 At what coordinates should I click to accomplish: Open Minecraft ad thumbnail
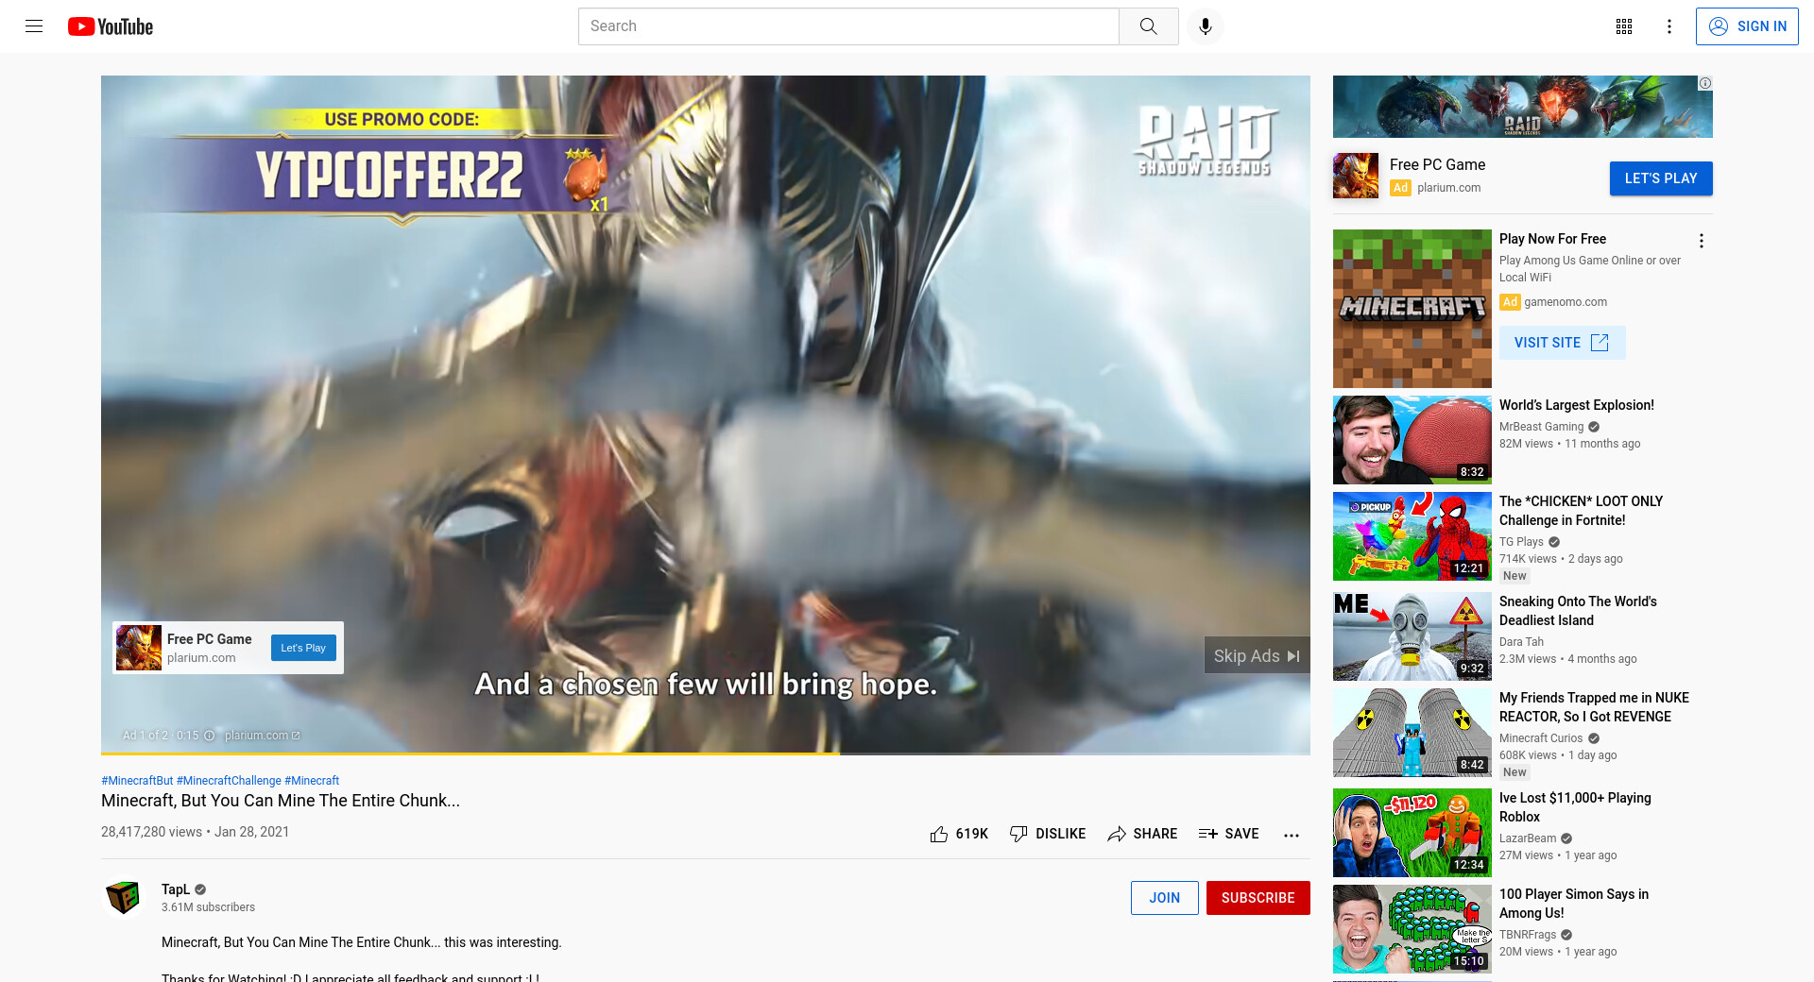(1412, 309)
